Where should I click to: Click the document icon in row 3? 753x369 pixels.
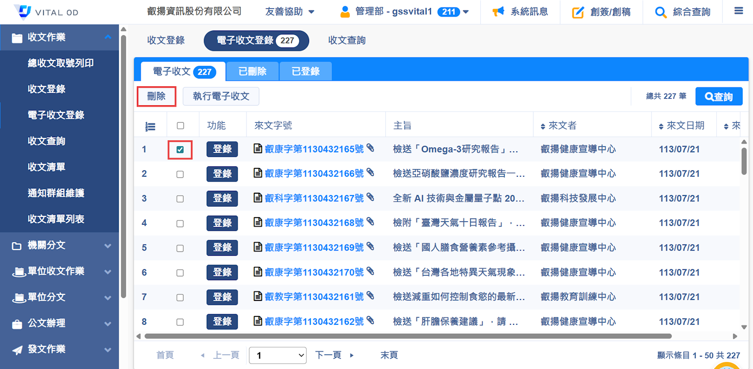coord(258,198)
